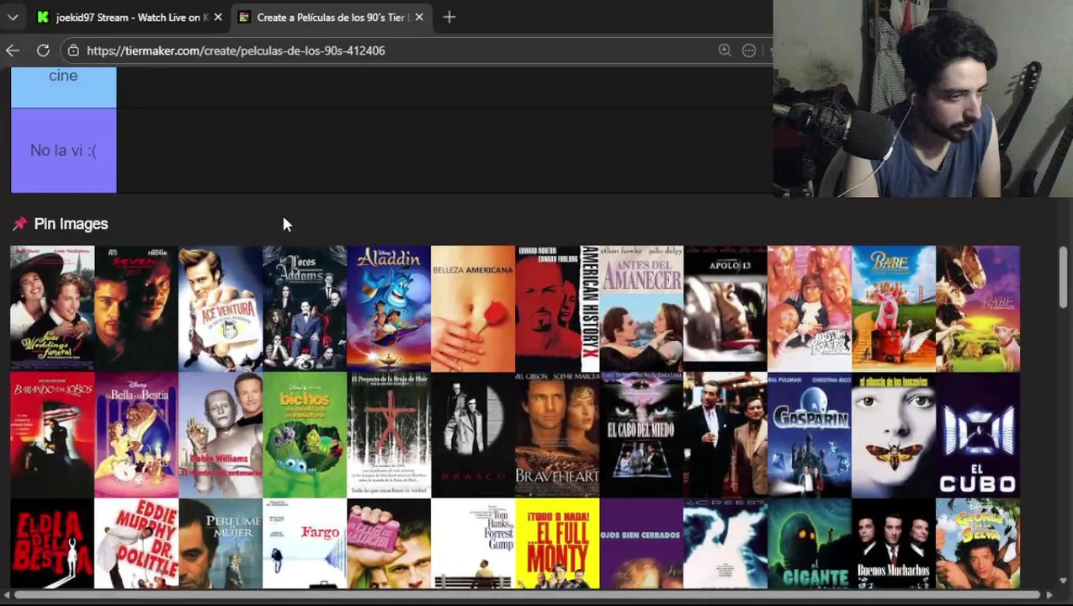Pick the Bruja de Blair poster
The image size is (1073, 606).
[x=389, y=435]
